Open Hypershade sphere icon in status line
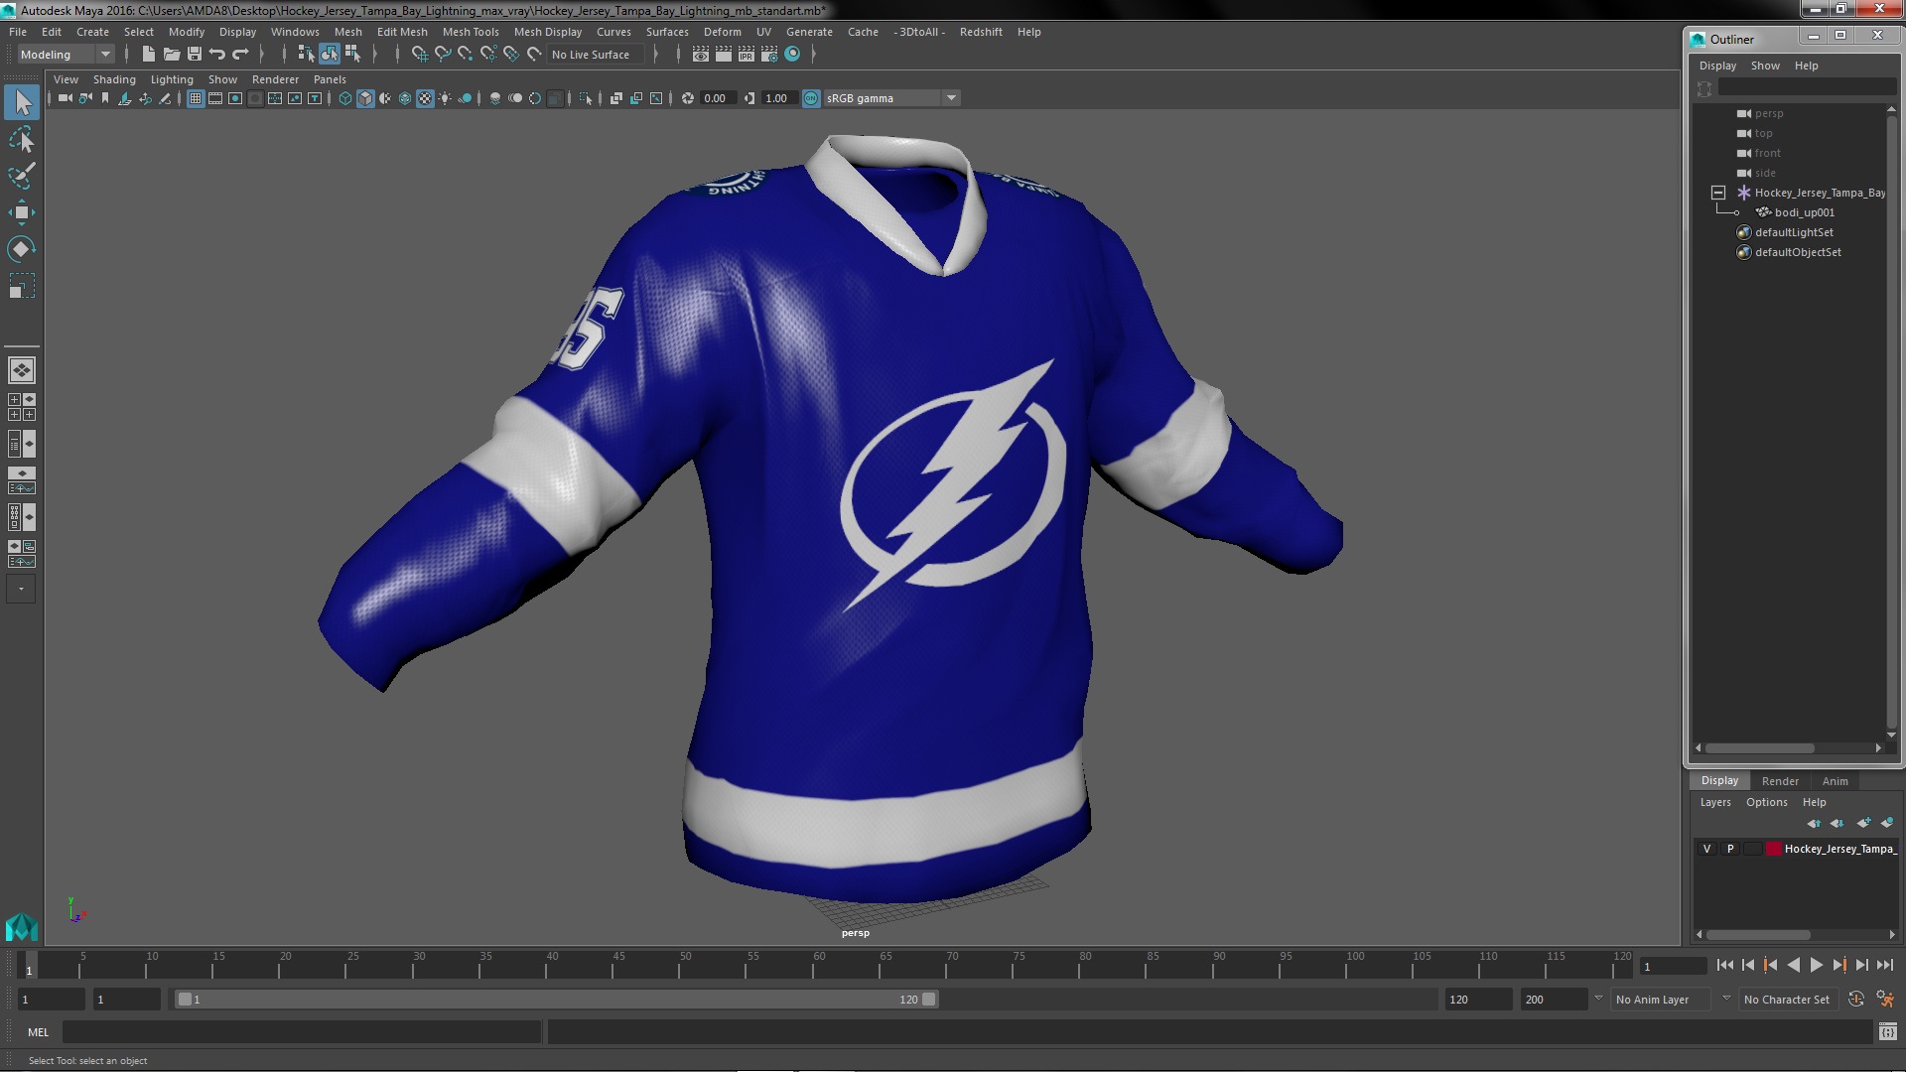Viewport: 1906px width, 1072px height. (792, 55)
